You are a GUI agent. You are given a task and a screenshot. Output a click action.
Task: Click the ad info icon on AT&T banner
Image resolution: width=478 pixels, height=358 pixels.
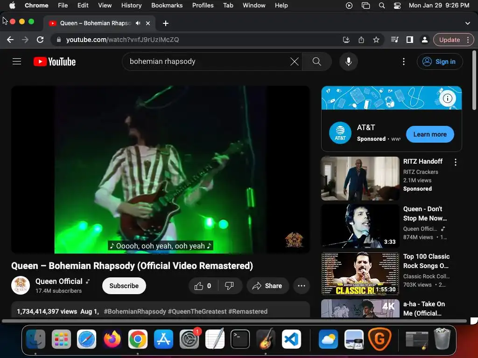(447, 98)
